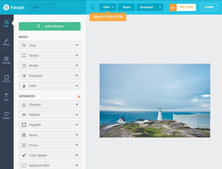222x169 pixels.
Task: Select the Edit tab in sidebar
Action: pyautogui.click(x=6, y=24)
